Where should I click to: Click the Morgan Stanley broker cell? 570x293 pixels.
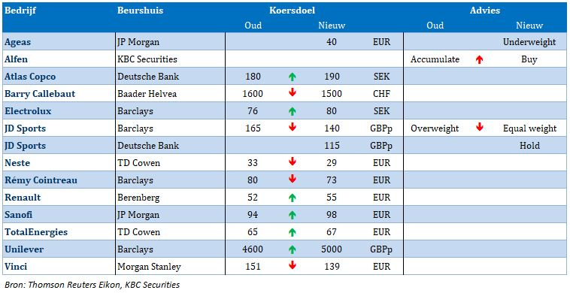click(x=149, y=267)
